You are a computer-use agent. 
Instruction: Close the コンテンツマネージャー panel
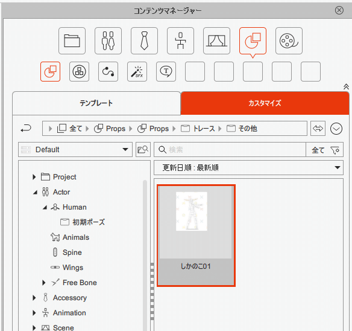coord(339,10)
